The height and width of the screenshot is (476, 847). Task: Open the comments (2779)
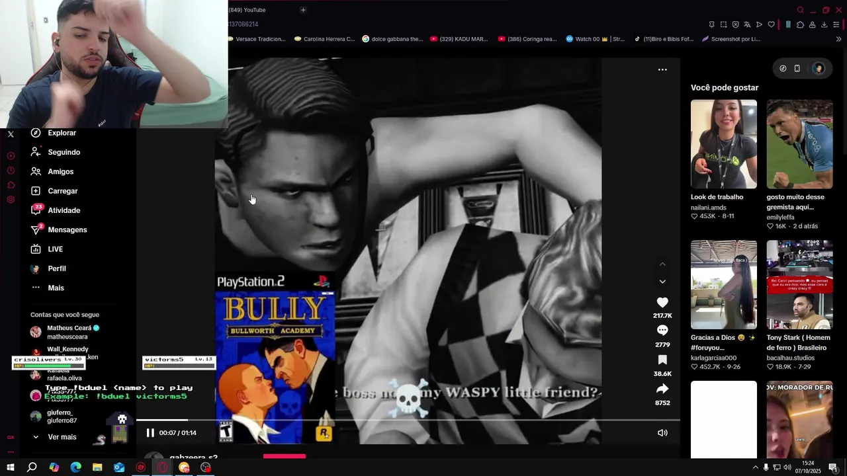pos(662,330)
